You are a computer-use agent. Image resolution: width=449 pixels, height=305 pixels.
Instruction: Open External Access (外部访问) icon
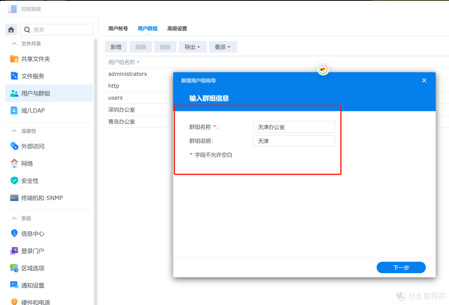coord(14,146)
